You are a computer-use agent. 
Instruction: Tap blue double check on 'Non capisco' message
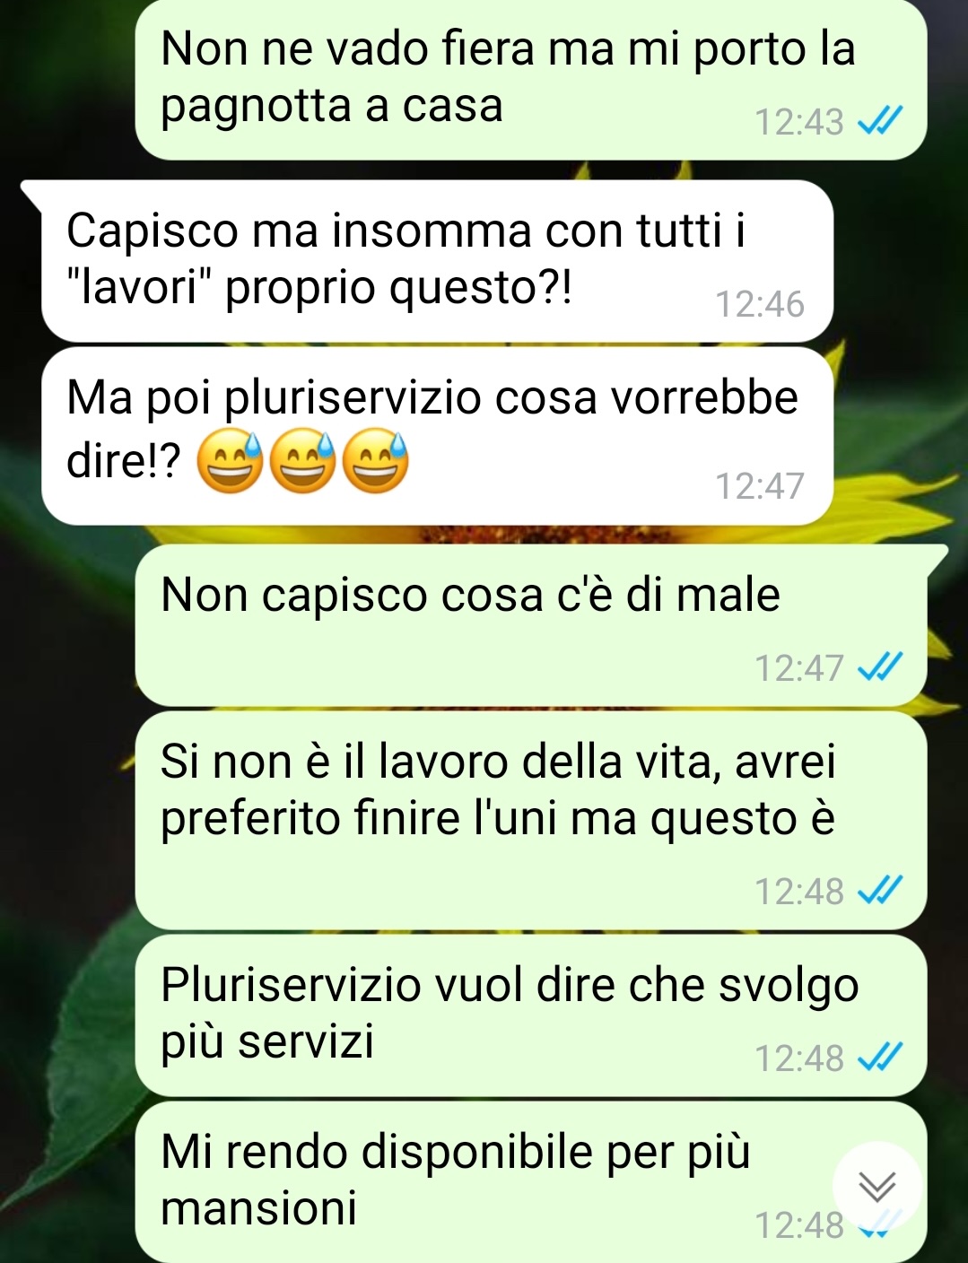click(x=880, y=667)
